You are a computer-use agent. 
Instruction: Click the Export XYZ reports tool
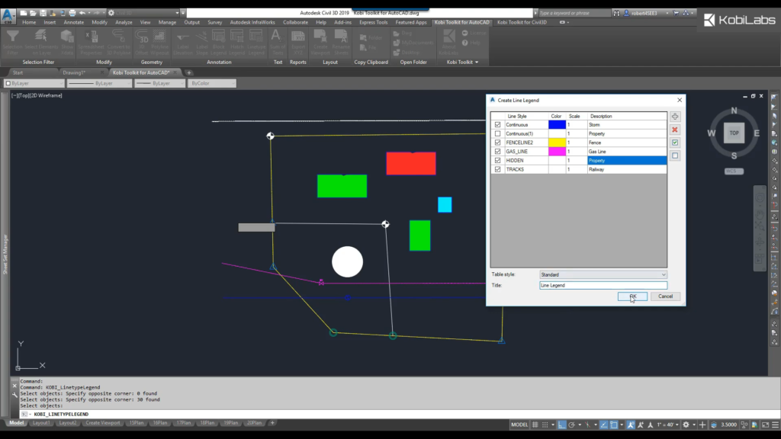[298, 43]
